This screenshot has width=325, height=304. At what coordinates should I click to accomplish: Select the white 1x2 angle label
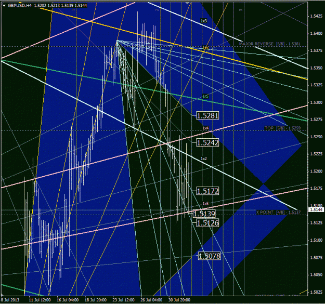pyautogui.click(x=204, y=158)
